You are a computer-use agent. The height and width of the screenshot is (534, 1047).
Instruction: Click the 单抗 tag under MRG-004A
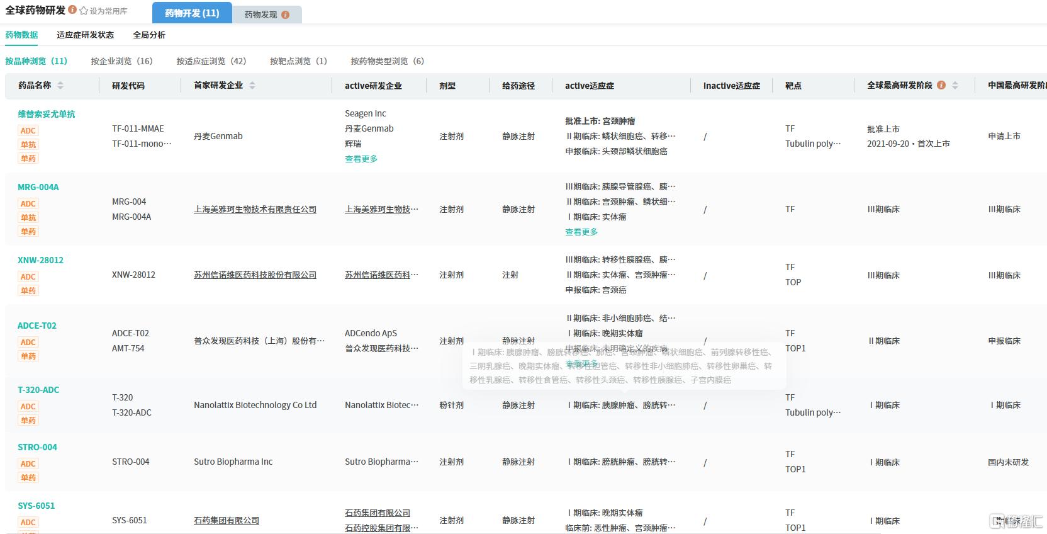[28, 217]
